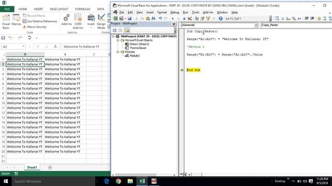Open Project Explorer icon in VBA toolbar
Screen dimensions: 332x186
coord(197,19)
